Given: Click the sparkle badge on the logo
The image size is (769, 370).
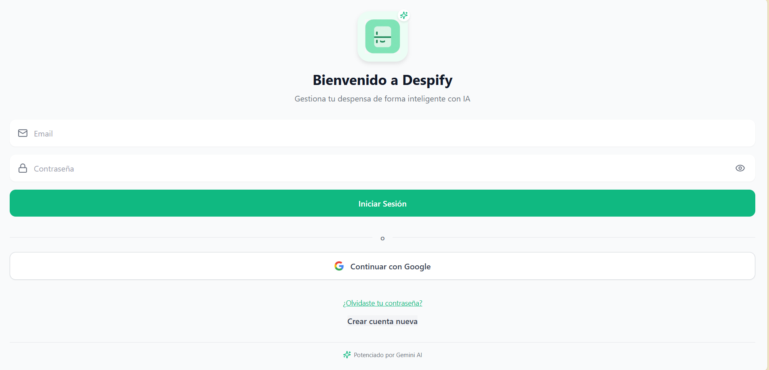Looking at the screenshot, I should click(404, 15).
